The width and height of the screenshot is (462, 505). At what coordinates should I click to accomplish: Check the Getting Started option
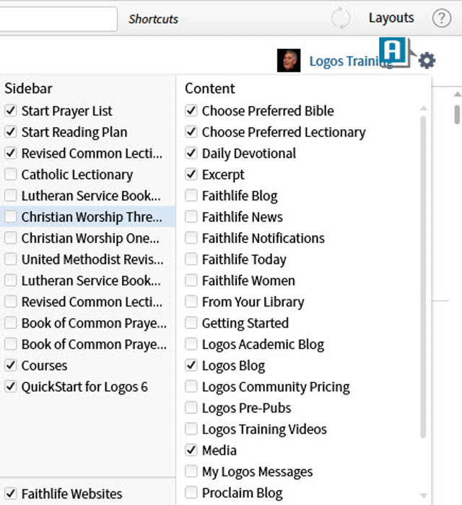191,323
